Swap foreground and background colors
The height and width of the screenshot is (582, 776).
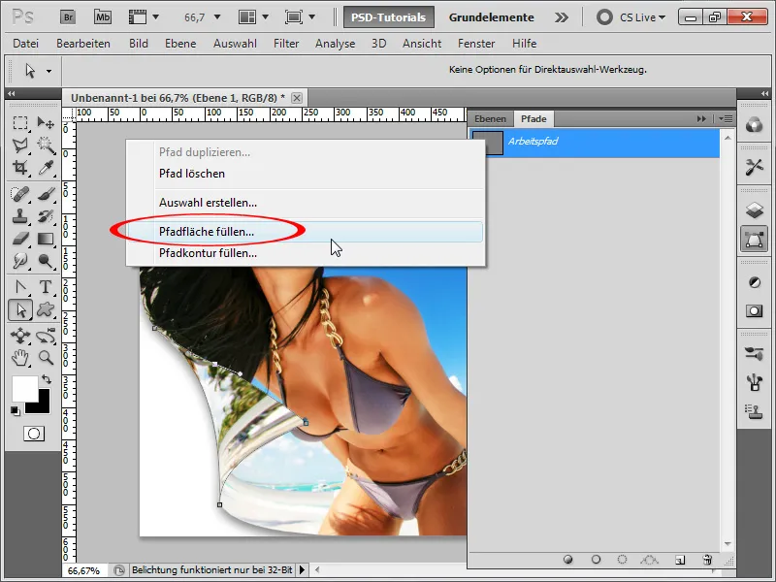coord(46,379)
